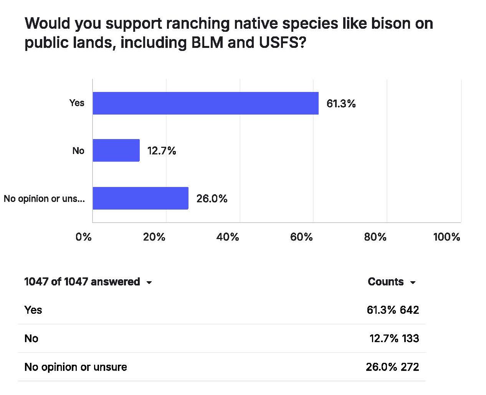
Task: Click the 26.0% label beside the bar
Action: (212, 198)
